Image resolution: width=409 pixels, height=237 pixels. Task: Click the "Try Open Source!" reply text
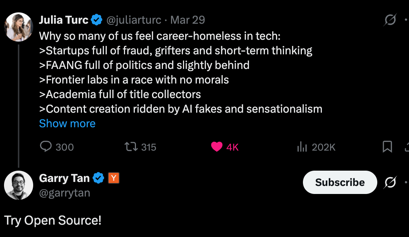click(x=53, y=221)
